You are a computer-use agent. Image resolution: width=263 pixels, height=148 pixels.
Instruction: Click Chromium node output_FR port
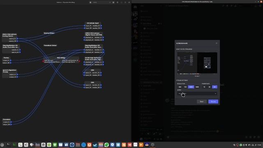pyautogui.click(x=11, y=124)
